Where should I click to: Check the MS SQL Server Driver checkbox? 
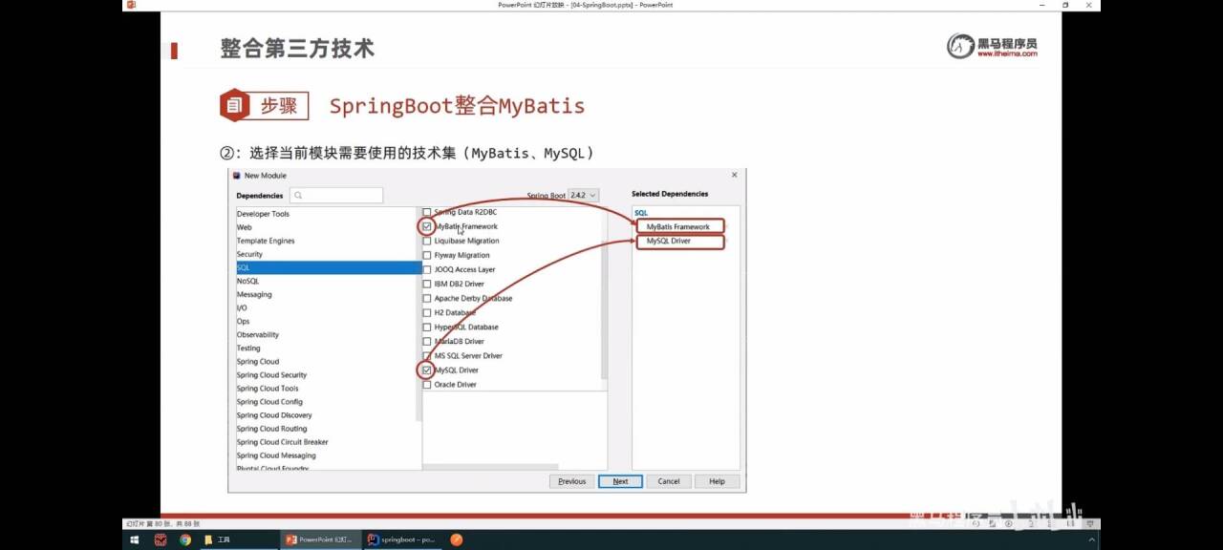427,355
